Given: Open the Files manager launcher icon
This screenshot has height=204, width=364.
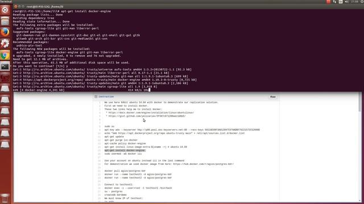Looking at the screenshot, I should (x=5, y=22).
